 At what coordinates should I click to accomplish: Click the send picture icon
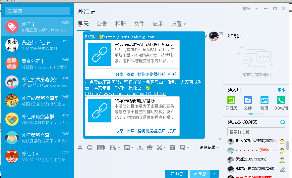click(127, 148)
